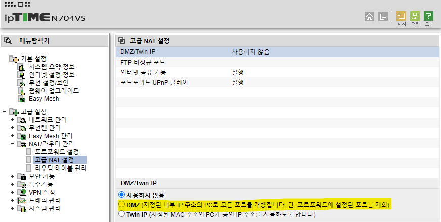Click the 저장 save icon

click(415, 16)
